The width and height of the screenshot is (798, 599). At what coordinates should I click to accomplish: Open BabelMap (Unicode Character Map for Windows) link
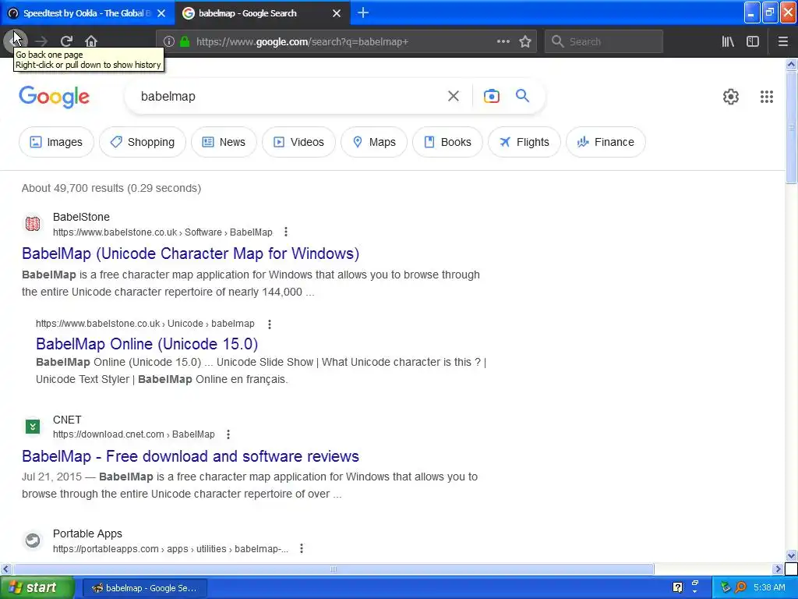(190, 253)
